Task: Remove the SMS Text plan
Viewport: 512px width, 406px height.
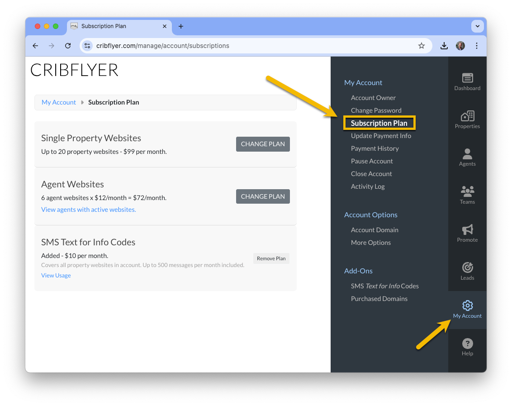Action: (x=271, y=258)
